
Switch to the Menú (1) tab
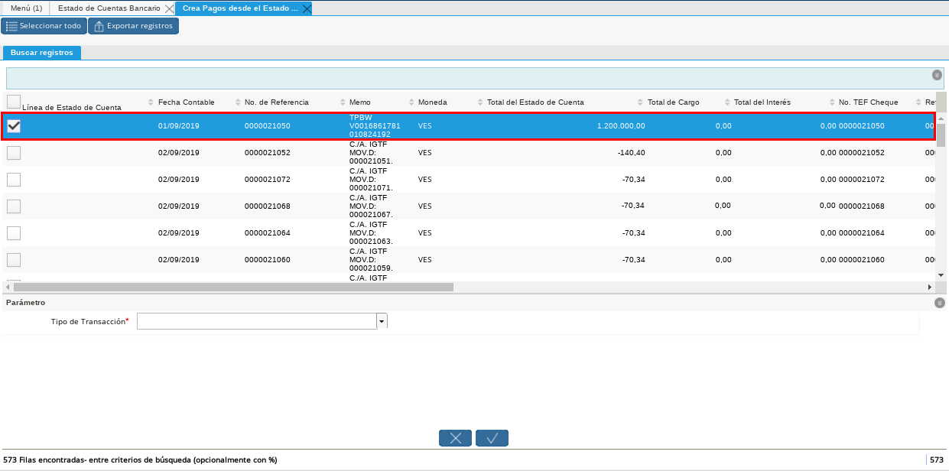(x=26, y=8)
